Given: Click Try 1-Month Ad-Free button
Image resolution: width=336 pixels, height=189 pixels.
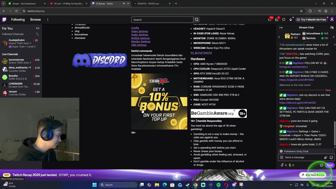Looking at the screenshot, I should click(x=311, y=20).
